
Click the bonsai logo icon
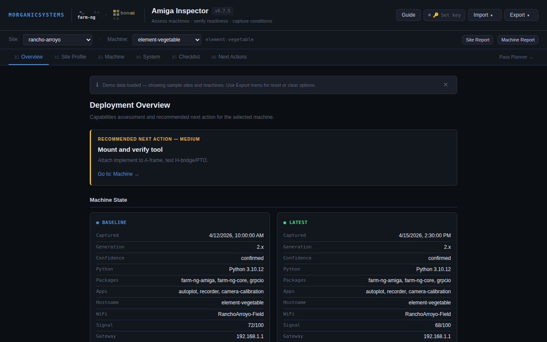tap(116, 13)
